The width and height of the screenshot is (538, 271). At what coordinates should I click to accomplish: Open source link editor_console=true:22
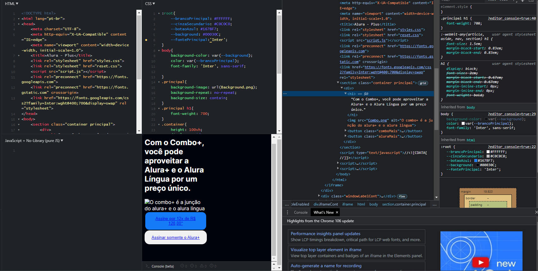[x=512, y=147]
